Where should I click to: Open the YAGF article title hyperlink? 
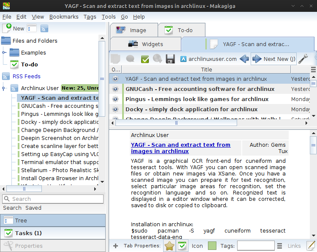tap(180, 148)
